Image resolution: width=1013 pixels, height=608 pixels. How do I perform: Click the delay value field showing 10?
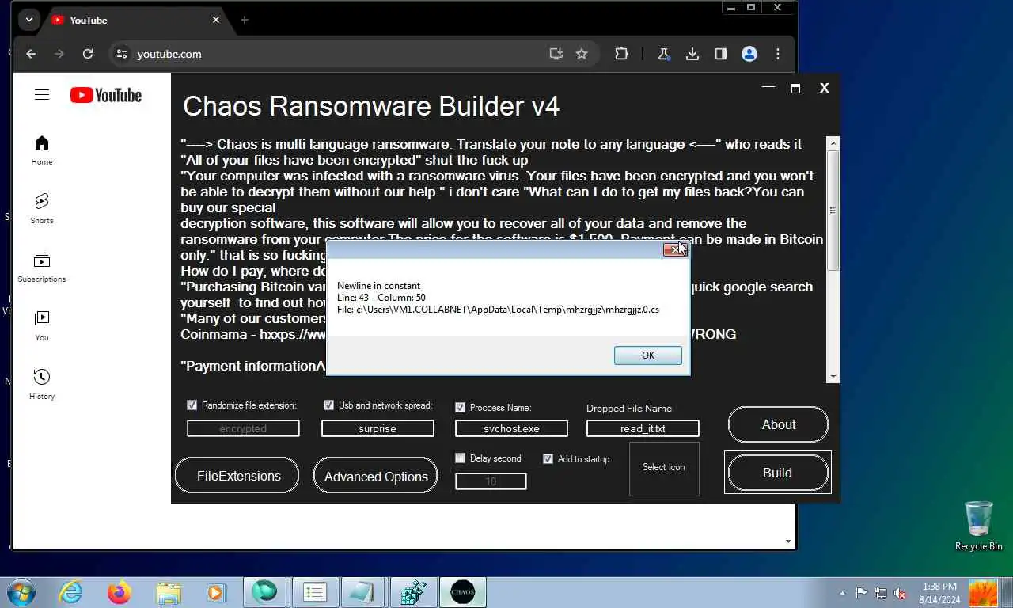tap(491, 481)
